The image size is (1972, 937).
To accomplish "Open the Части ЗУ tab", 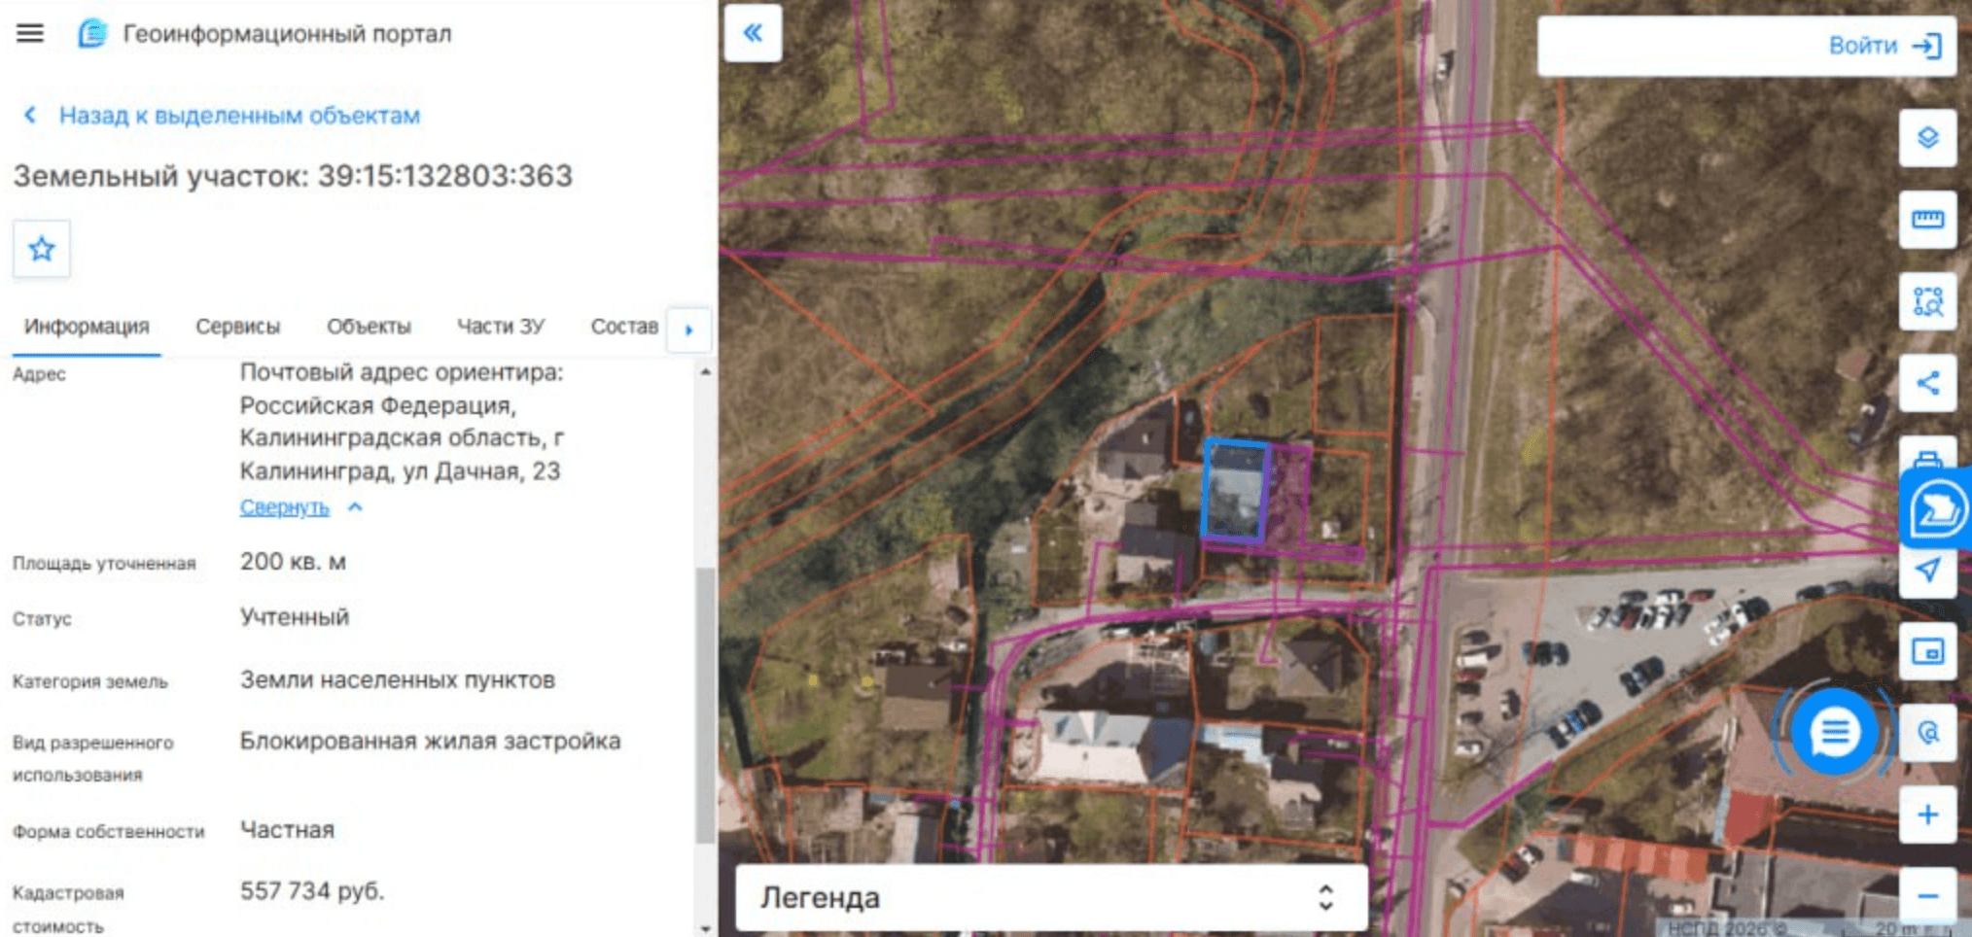I will [x=501, y=327].
